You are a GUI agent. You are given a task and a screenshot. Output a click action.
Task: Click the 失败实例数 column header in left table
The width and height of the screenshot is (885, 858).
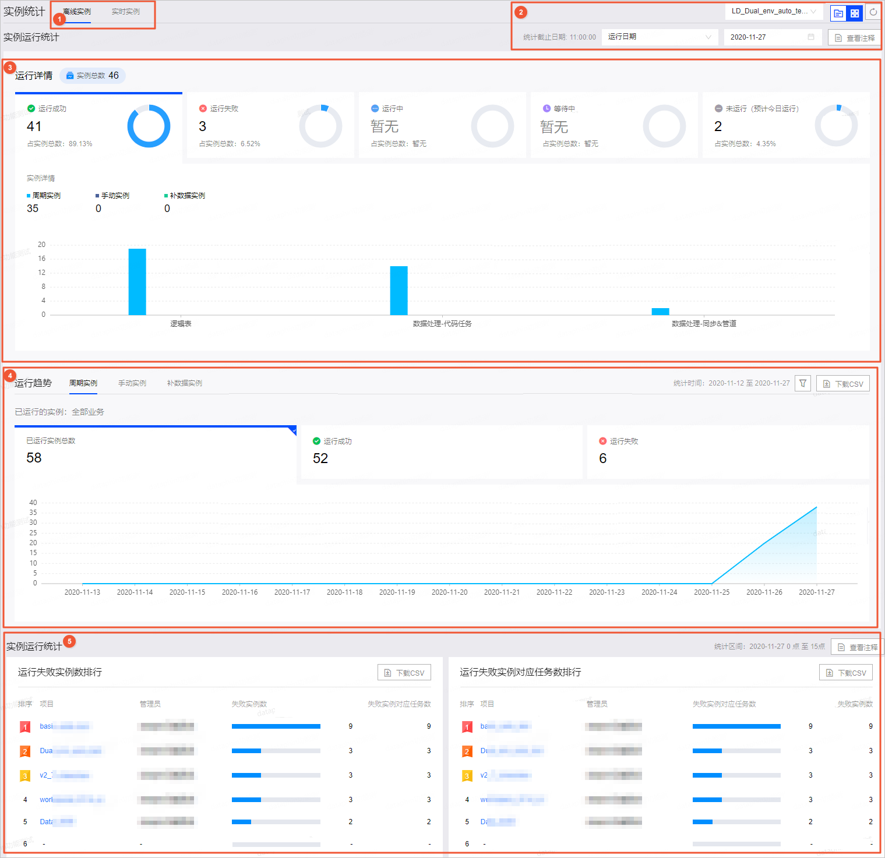[x=249, y=704]
